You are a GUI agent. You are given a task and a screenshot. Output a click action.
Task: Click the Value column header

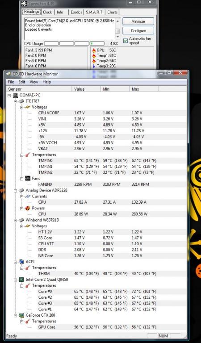pos(86,89)
